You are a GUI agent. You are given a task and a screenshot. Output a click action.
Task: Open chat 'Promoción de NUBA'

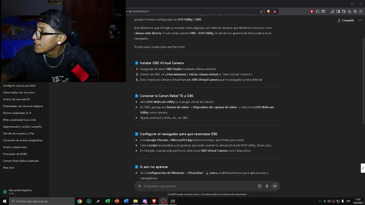(x=15, y=154)
